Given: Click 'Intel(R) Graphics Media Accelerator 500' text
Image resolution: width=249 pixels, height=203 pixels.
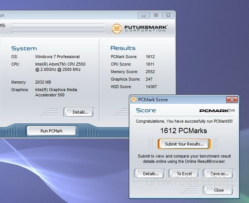Looking at the screenshot, I should click(x=56, y=92).
